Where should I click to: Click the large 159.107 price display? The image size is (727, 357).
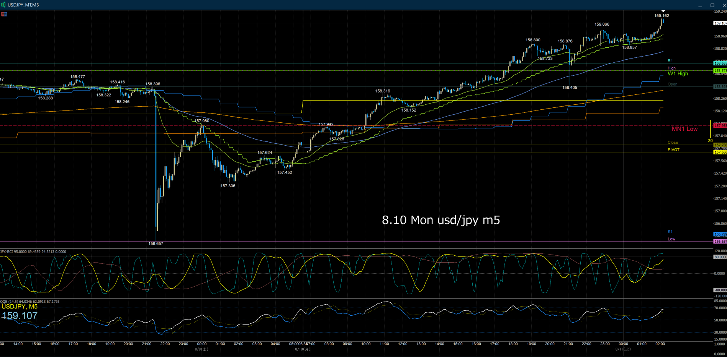20,315
